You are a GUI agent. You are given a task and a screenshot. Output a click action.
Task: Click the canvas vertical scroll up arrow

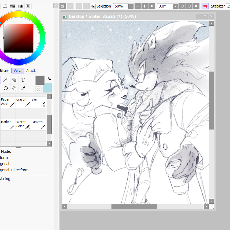point(212,23)
